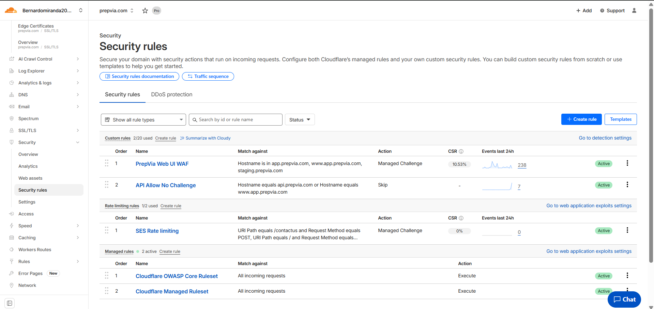Expand the SSL/TLS sidebar section
This screenshot has height=309, width=654.
[78, 130]
